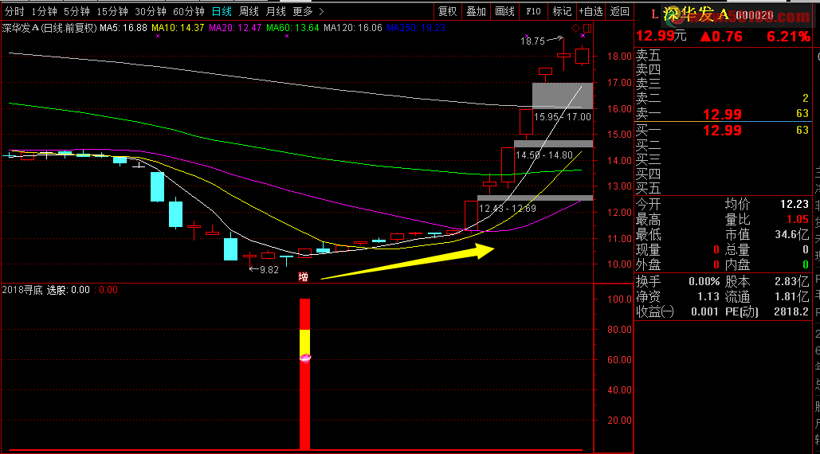
Task: Click the 流通 1.81亿 value
Action: pos(792,297)
